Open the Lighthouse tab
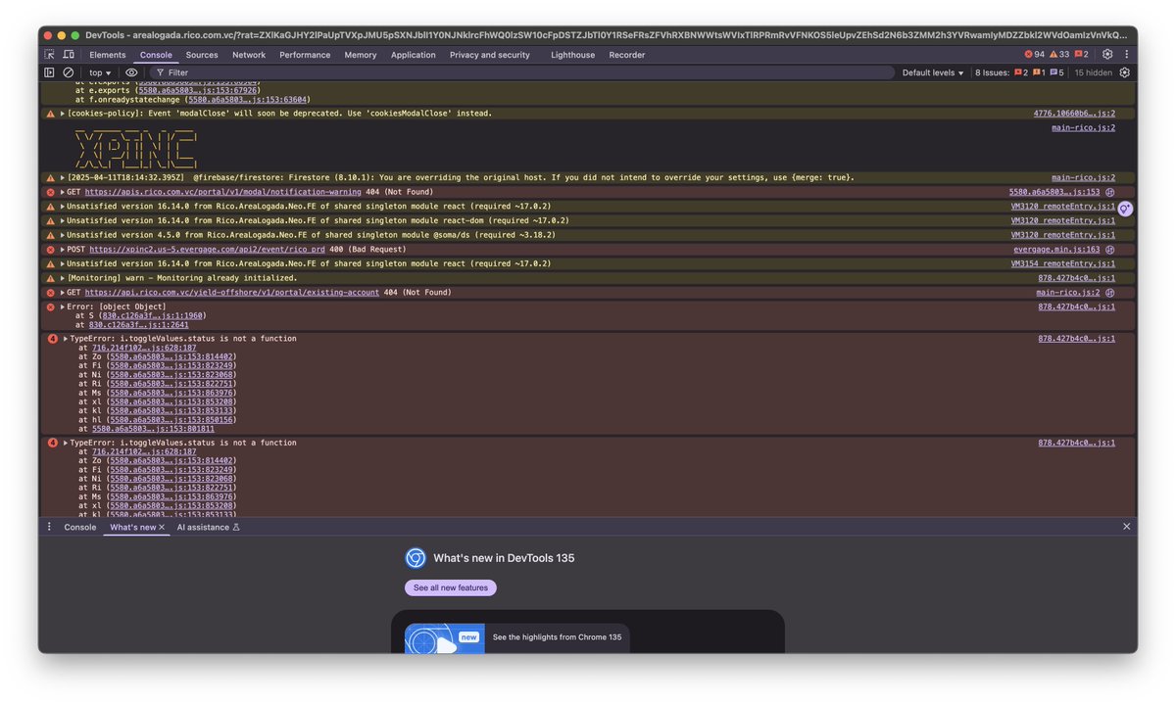The height and width of the screenshot is (704, 1176). (x=572, y=55)
